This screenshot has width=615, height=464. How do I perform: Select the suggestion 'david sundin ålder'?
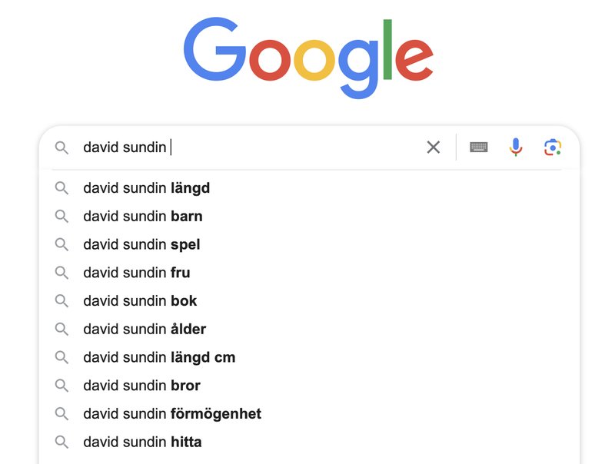309,330
